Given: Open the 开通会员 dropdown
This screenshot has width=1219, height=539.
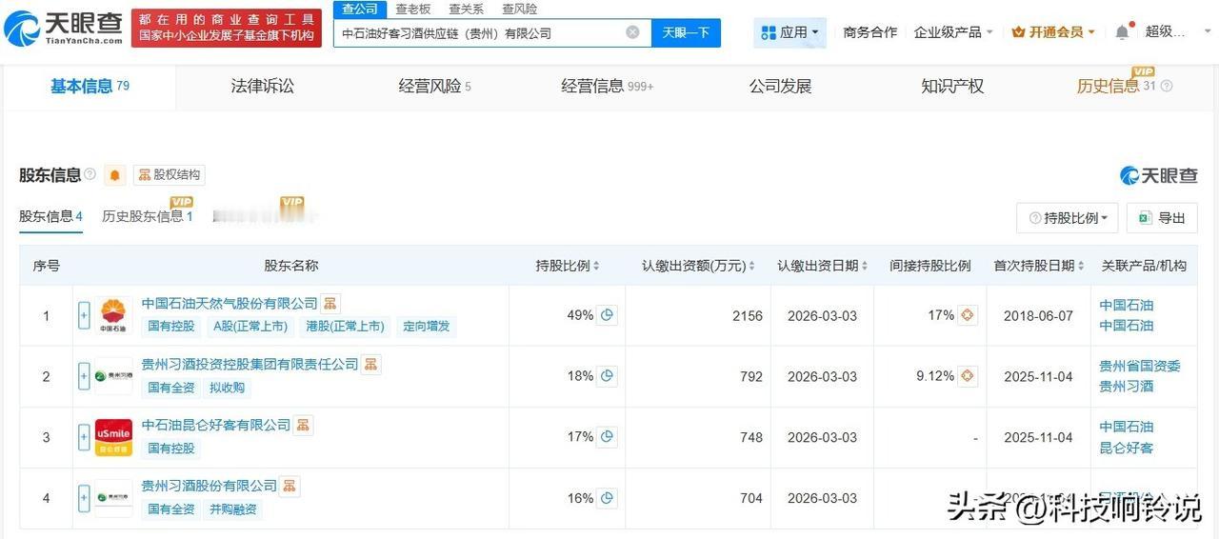Looking at the screenshot, I should coord(1052,32).
